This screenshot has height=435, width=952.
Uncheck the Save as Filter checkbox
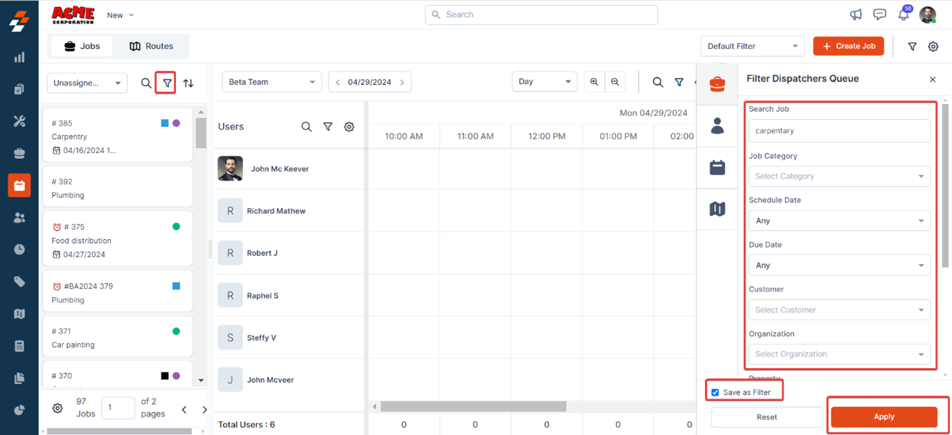(x=715, y=392)
